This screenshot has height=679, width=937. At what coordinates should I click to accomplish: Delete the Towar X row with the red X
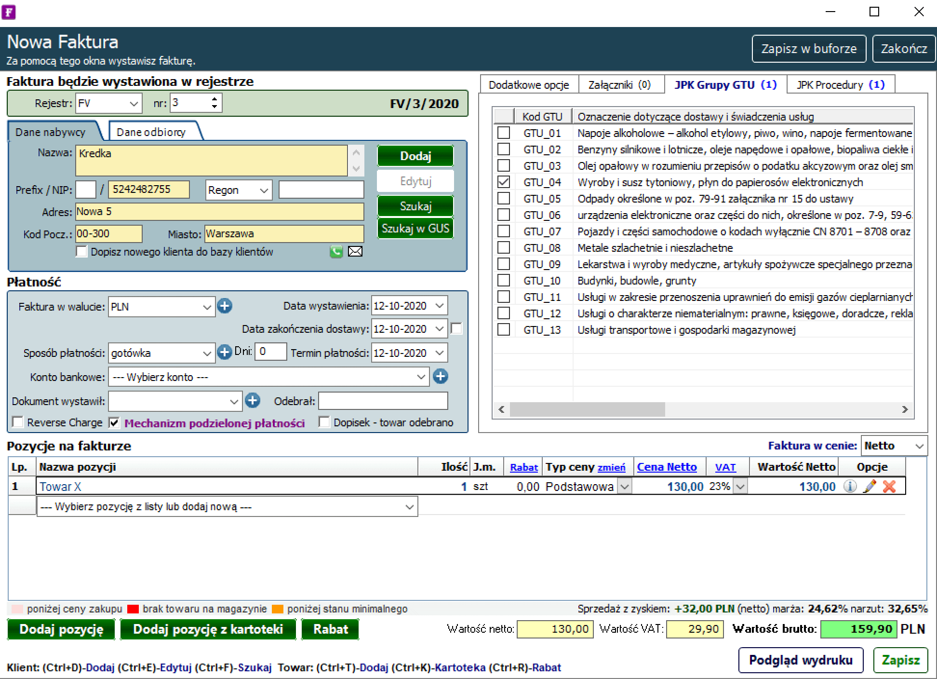coord(889,486)
